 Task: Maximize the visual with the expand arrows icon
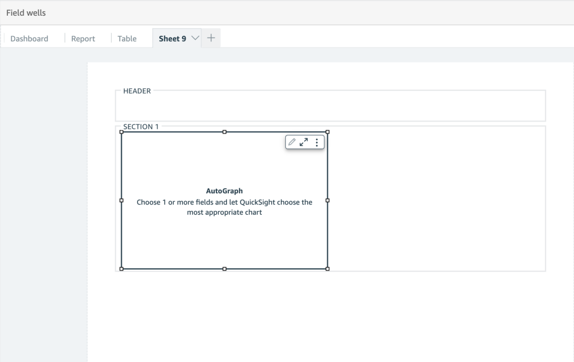pyautogui.click(x=304, y=142)
